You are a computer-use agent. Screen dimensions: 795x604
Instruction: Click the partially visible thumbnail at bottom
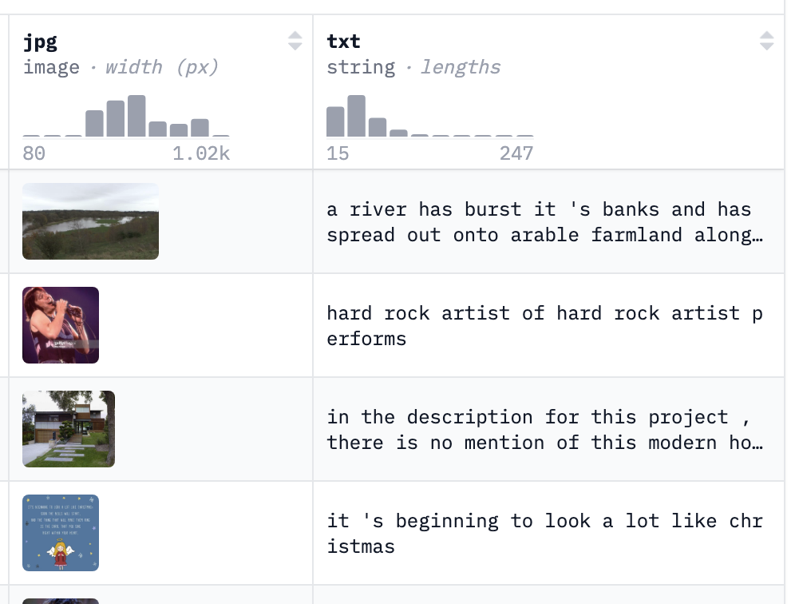pyautogui.click(x=61, y=600)
